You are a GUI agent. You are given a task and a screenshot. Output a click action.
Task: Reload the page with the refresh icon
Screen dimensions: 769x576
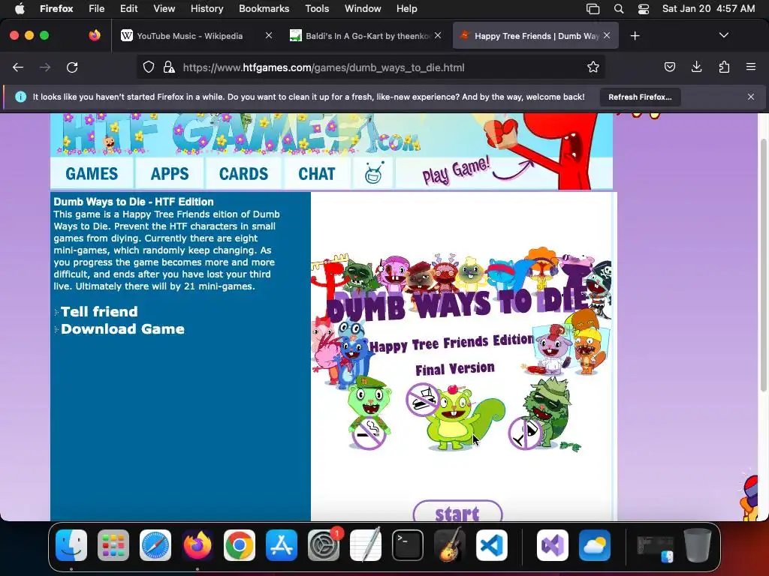coord(72,67)
